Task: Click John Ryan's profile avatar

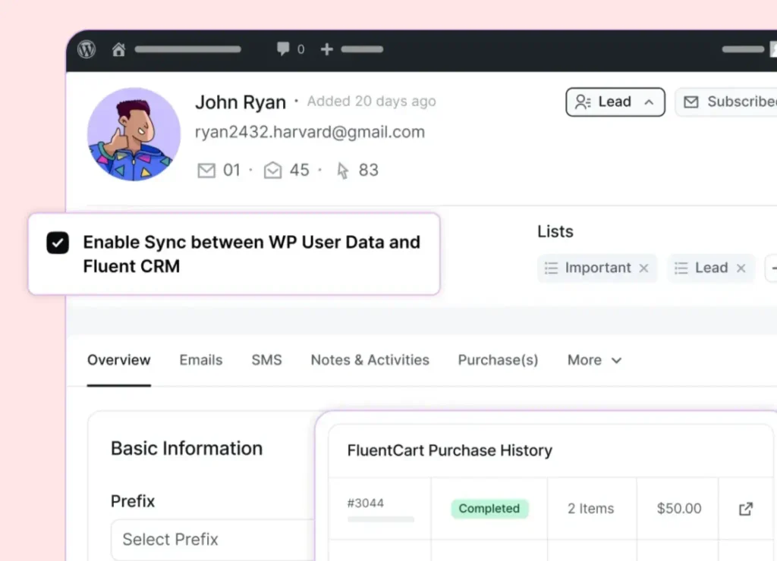Action: point(134,134)
